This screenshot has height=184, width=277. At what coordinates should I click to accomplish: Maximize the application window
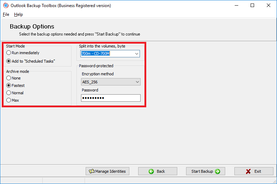tap(252, 6)
